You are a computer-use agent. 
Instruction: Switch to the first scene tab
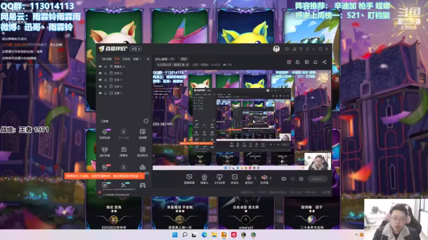tap(106, 59)
